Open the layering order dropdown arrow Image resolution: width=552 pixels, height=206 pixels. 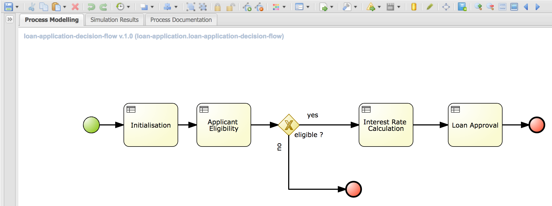152,7
